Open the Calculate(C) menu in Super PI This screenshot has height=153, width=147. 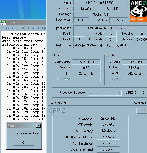pos(10,28)
